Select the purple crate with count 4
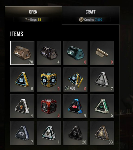The width and height of the screenshot is (133, 150). pyautogui.click(x=49, y=53)
